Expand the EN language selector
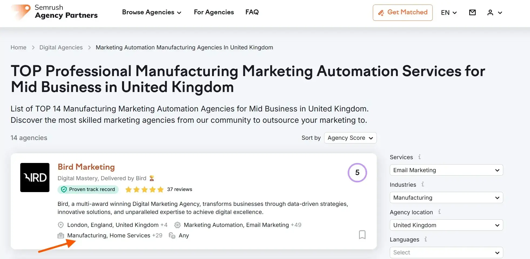Screen dimensions: 530x259 448,12
